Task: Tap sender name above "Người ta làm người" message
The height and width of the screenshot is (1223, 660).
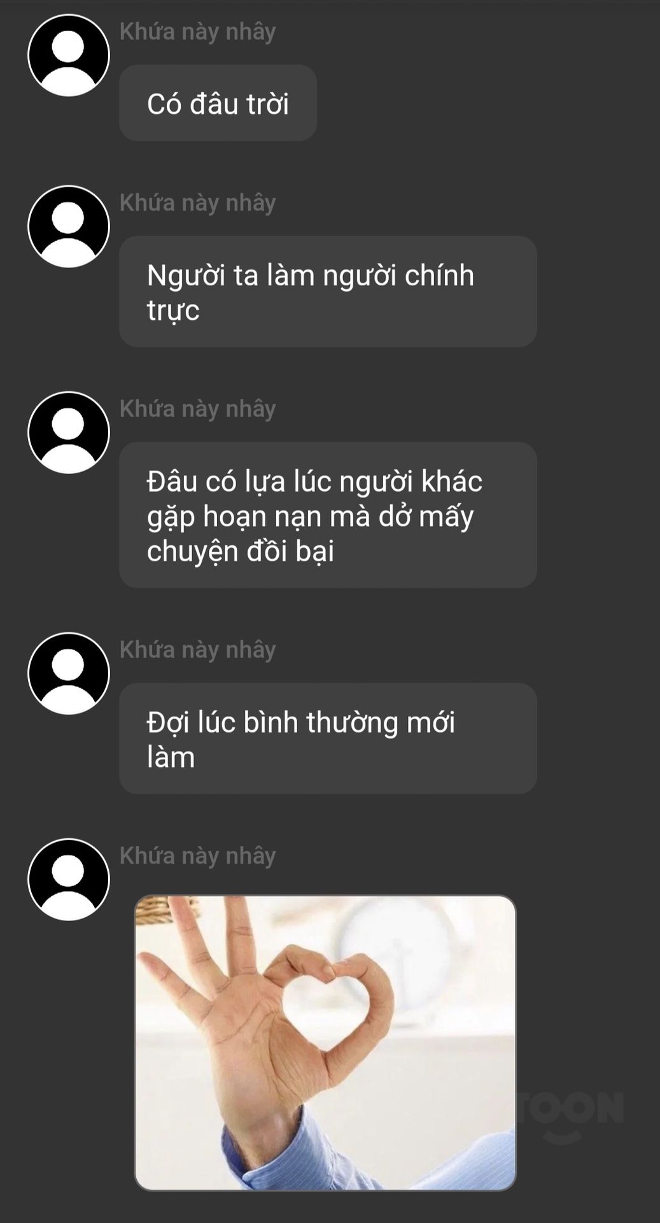Action: tap(198, 203)
